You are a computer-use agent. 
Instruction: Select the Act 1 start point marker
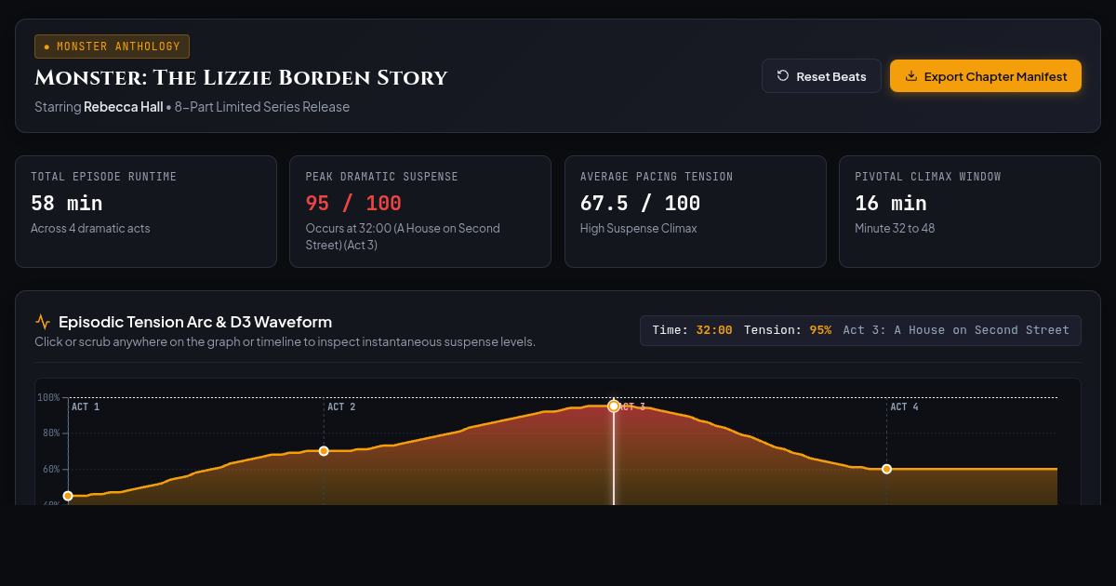[x=68, y=496]
